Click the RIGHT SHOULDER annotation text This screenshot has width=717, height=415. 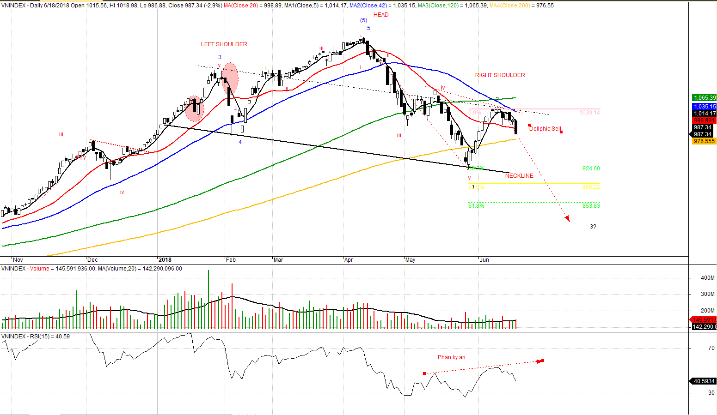(x=500, y=75)
